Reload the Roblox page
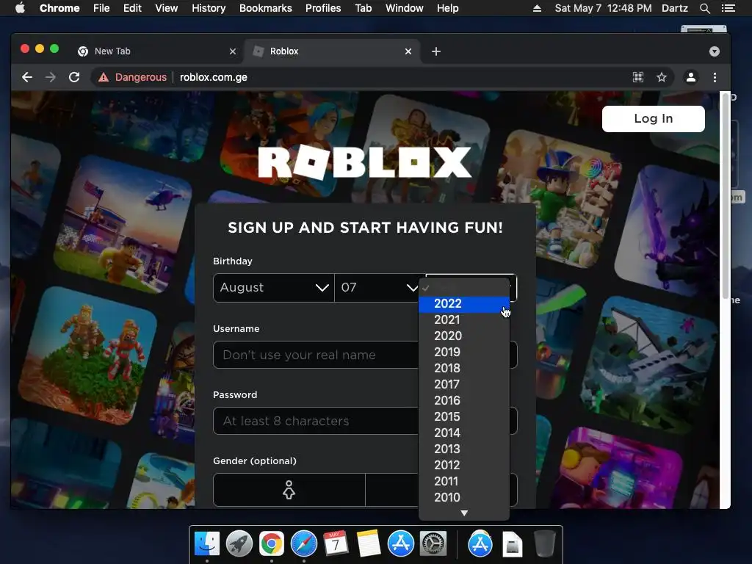This screenshot has width=752, height=564. [74, 77]
